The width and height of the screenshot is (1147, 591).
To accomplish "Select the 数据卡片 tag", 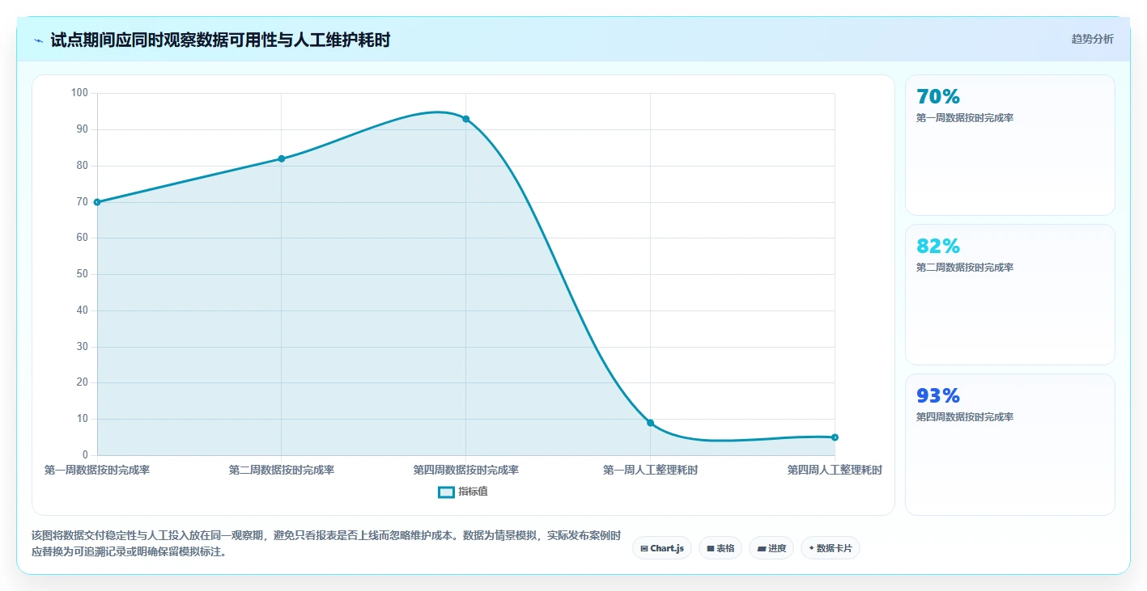I will coord(831,548).
